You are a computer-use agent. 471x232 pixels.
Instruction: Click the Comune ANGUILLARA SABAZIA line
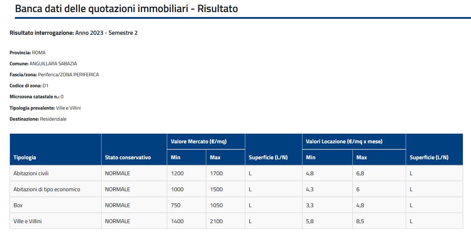(x=43, y=64)
